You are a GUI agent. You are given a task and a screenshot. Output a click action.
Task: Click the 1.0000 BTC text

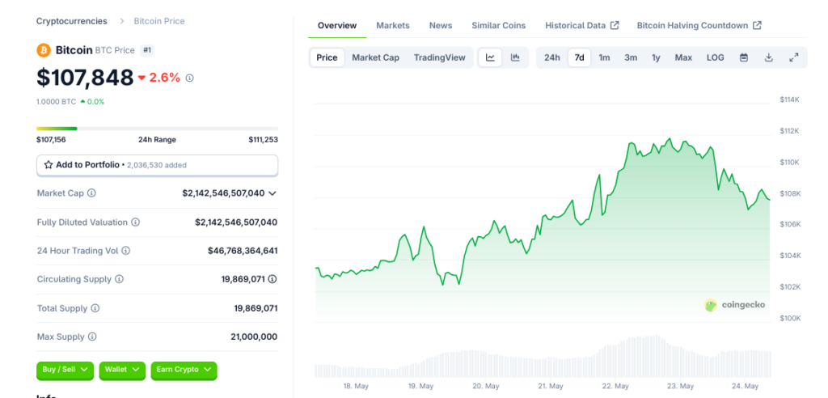[x=56, y=101]
